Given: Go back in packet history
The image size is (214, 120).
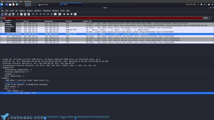Looking at the screenshot, I should (37, 14).
